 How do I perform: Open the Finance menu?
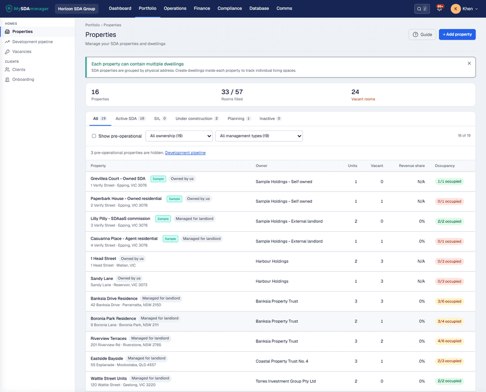point(202,8)
